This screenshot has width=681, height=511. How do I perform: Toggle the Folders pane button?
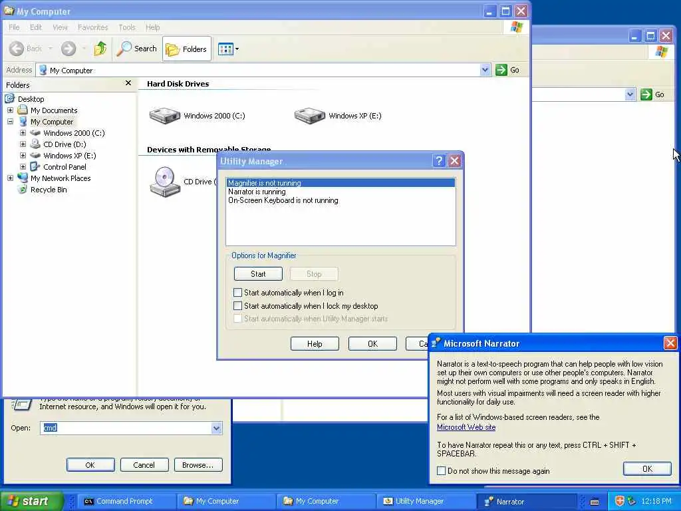point(187,49)
